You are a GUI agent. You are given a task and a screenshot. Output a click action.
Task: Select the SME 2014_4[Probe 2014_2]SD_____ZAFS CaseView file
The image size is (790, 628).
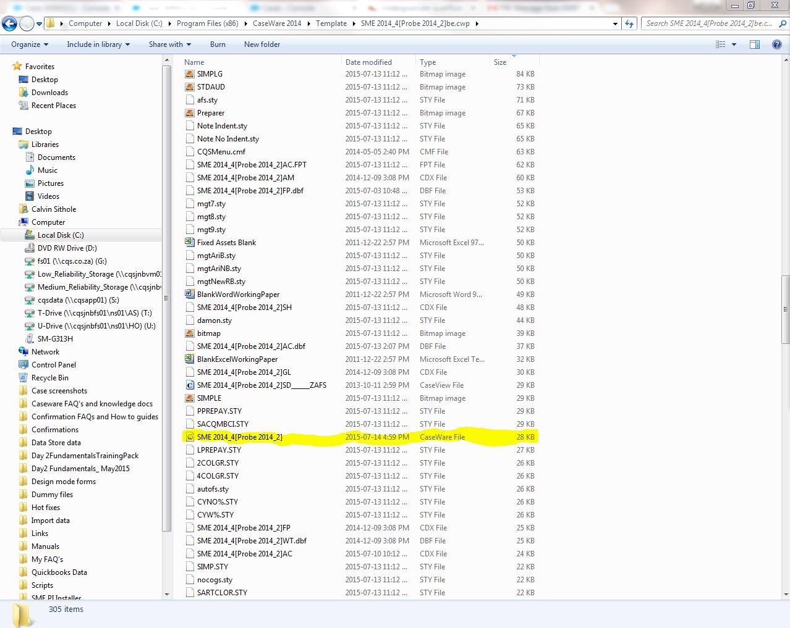point(261,385)
